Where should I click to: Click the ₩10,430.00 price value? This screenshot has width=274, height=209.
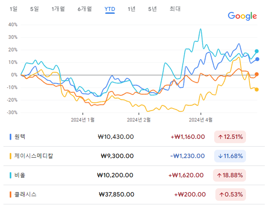(116, 137)
